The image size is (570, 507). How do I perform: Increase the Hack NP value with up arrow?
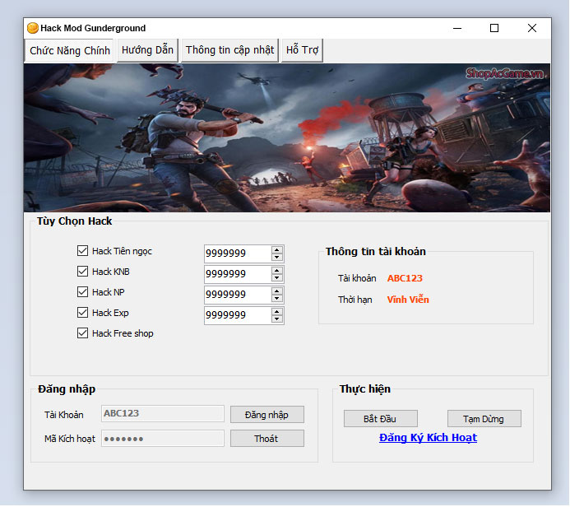click(277, 291)
